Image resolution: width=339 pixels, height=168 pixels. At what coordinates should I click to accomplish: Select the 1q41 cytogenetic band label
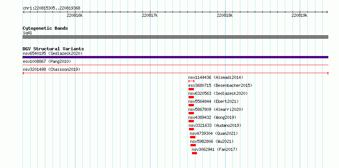click(x=27, y=33)
